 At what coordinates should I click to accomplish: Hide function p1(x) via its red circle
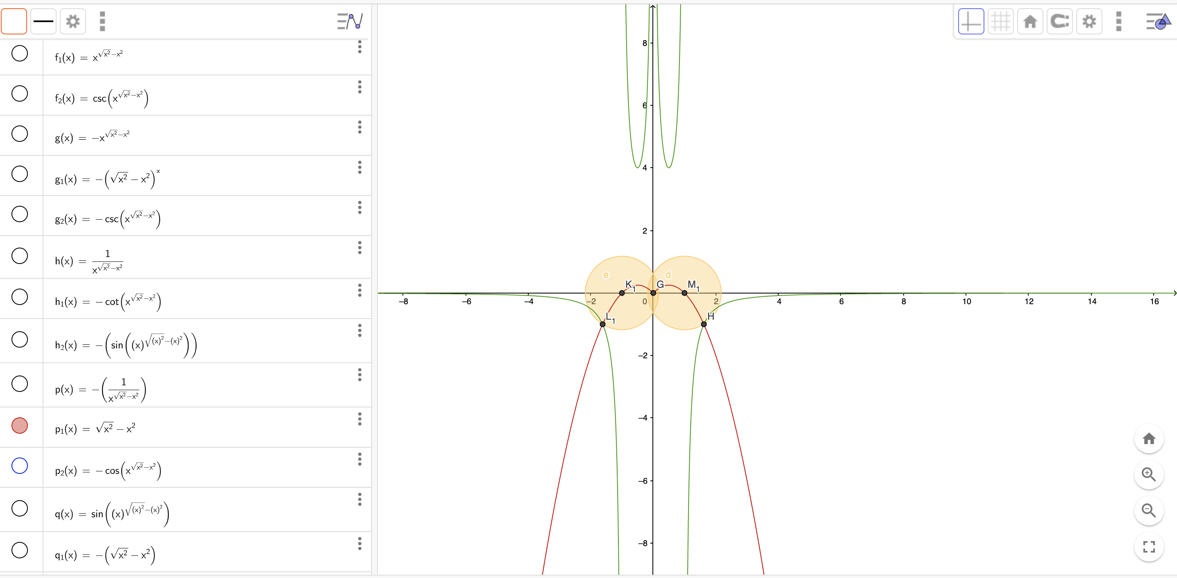(x=20, y=426)
